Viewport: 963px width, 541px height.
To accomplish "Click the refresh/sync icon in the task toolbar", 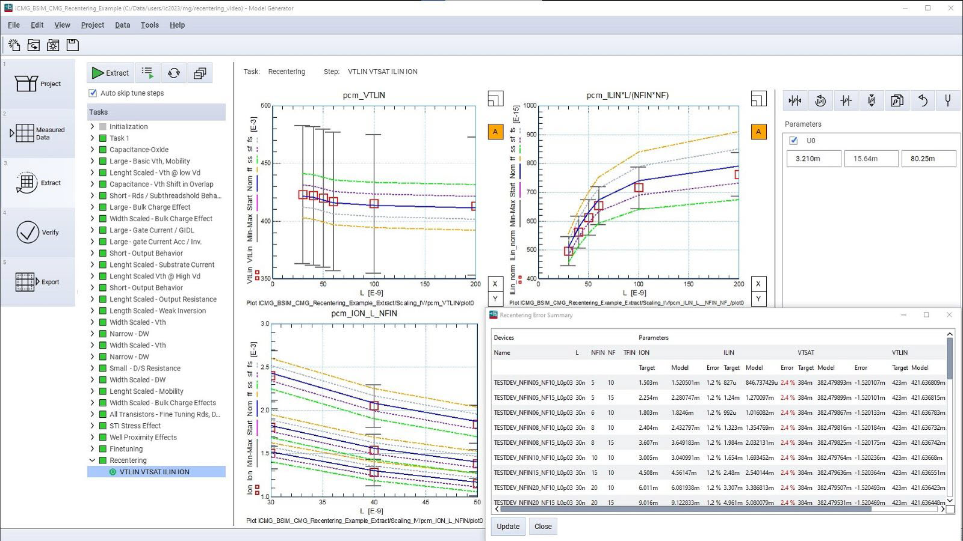I will (x=174, y=73).
